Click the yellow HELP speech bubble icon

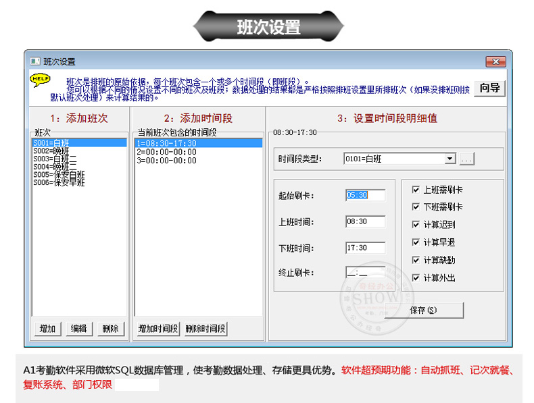(x=40, y=80)
